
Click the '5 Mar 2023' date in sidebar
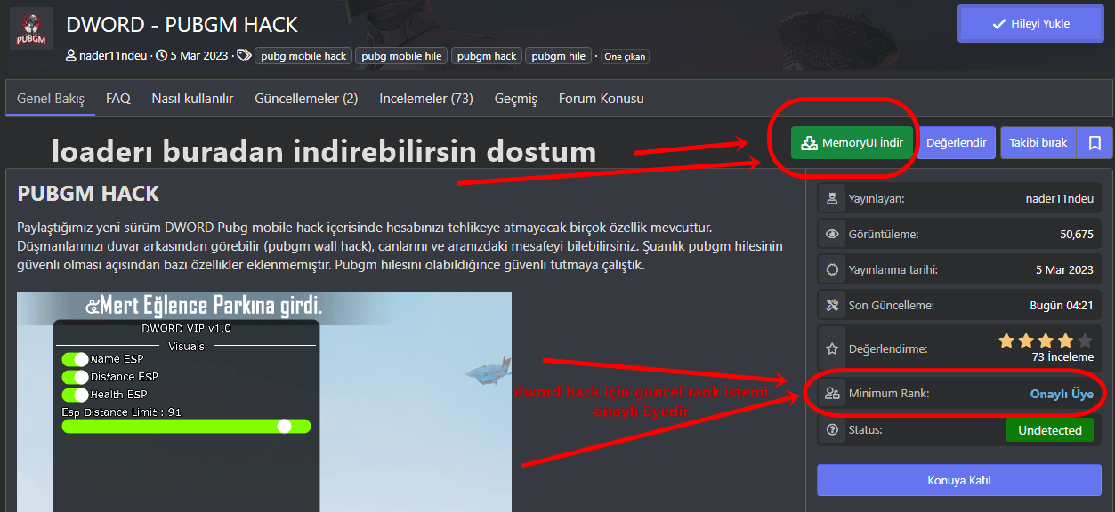(x=1064, y=270)
